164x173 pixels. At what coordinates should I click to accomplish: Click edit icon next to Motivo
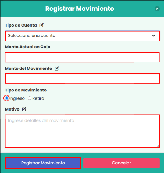click(x=24, y=109)
